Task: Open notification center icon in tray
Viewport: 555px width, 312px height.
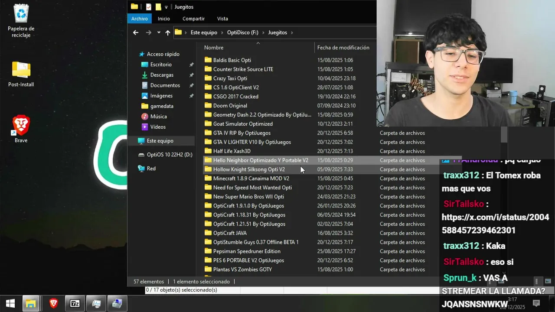Action: [x=536, y=303]
